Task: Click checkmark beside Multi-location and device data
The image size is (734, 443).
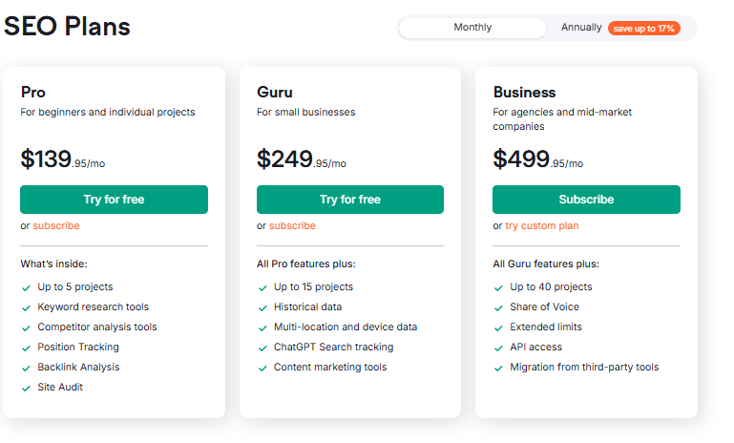Action: click(x=262, y=328)
